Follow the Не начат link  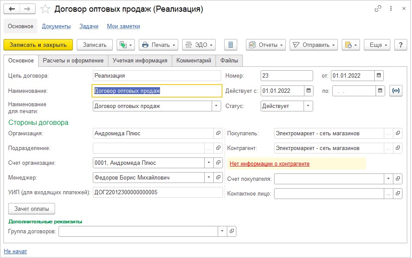tap(15, 251)
